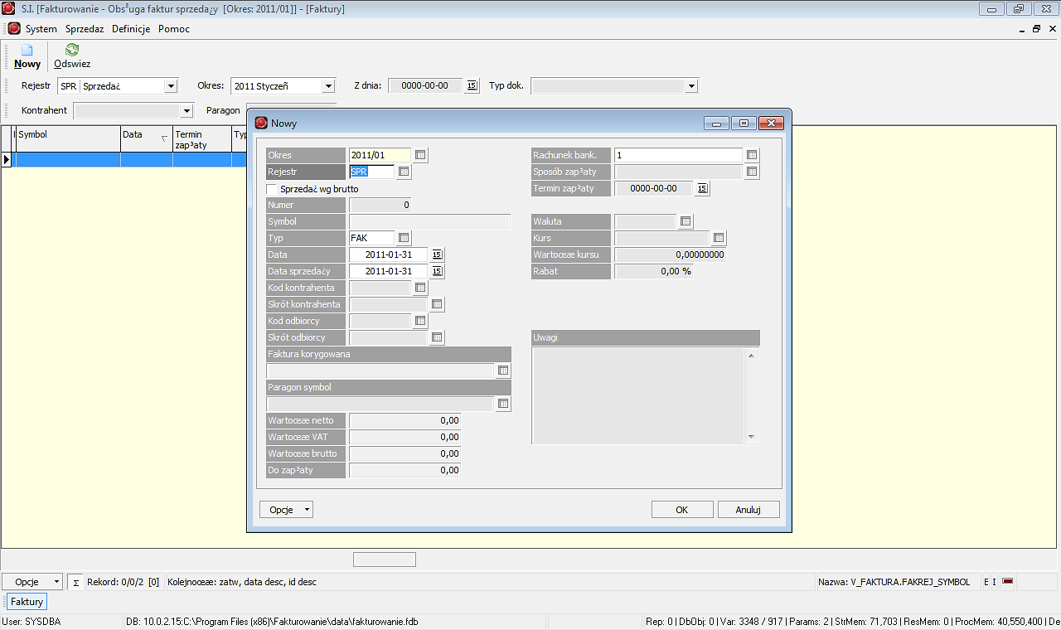Expand the Kontrahent dropdown
The image size is (1061, 630).
[x=187, y=110]
